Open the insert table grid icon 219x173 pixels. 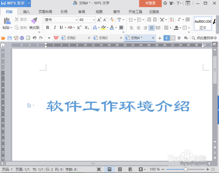click(187, 19)
